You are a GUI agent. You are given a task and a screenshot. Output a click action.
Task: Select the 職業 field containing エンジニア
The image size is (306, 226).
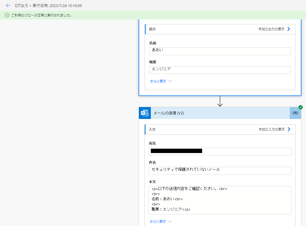point(220,70)
